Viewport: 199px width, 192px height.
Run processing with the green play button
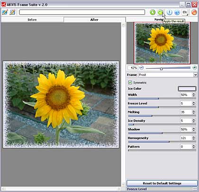(x=153, y=12)
